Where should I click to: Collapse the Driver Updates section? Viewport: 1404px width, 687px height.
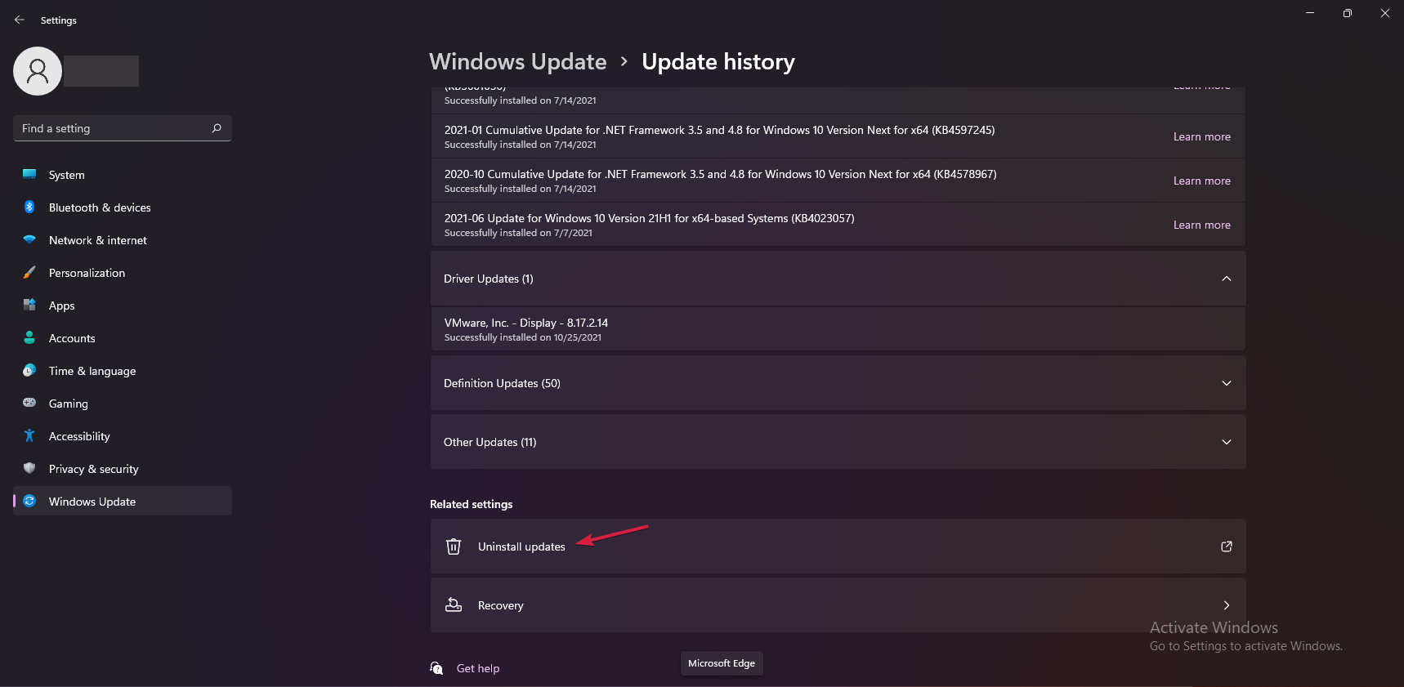point(1227,279)
